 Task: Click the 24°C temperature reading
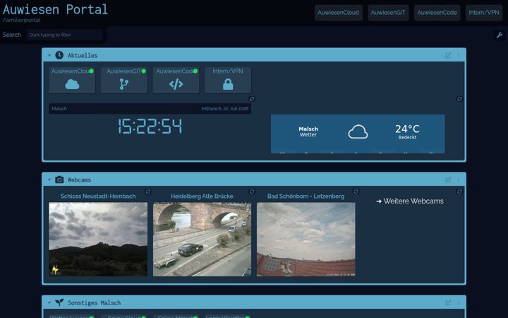[407, 129]
